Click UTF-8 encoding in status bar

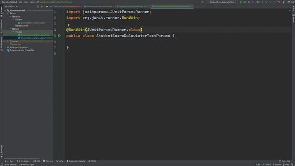pyautogui.click(x=268, y=165)
